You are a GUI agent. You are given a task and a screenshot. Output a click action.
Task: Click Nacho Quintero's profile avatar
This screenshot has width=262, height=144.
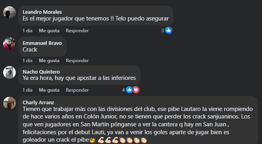10,72
